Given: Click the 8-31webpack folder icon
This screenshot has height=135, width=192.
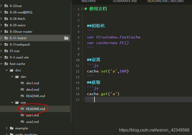Looking at the screenshot, I should 6,45.
